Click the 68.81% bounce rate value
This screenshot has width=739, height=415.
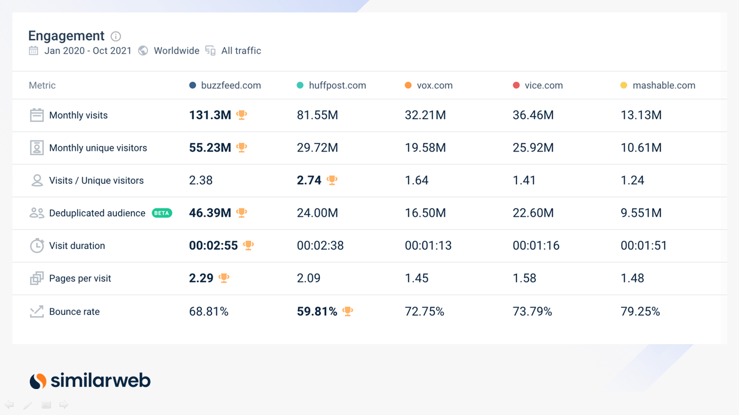point(208,312)
